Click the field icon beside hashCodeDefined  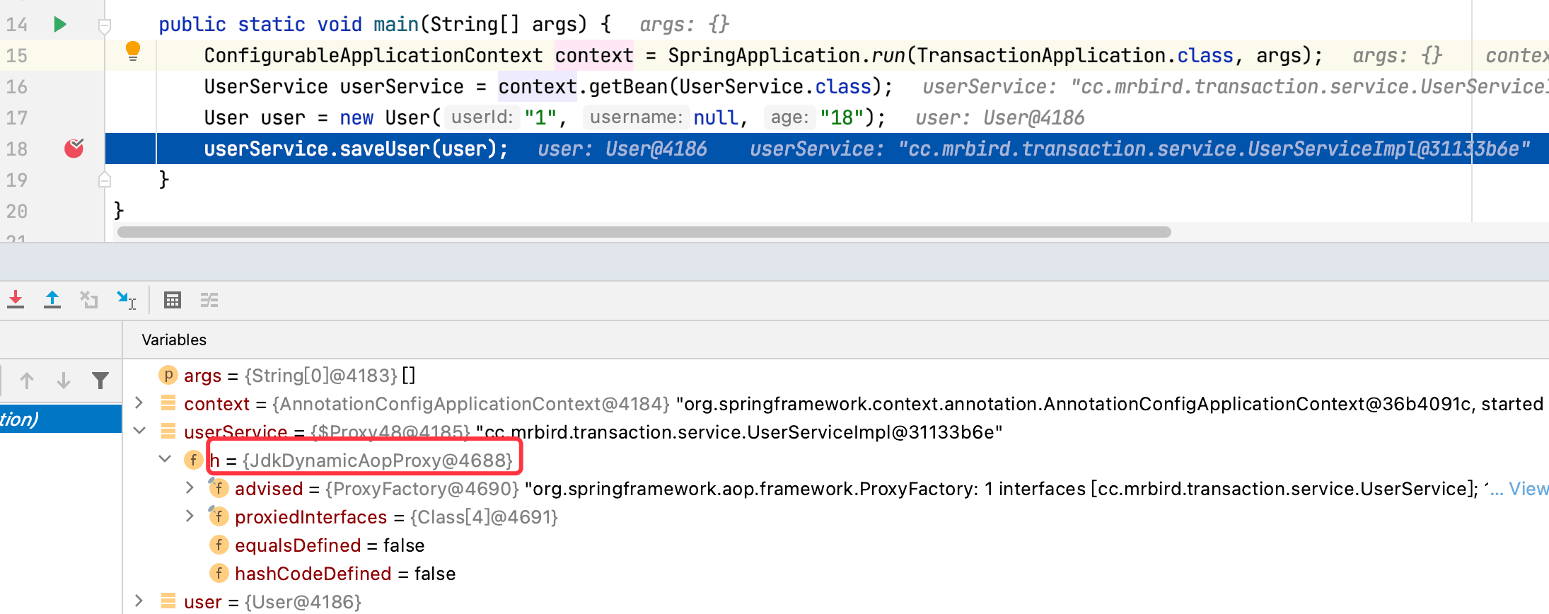click(x=219, y=573)
